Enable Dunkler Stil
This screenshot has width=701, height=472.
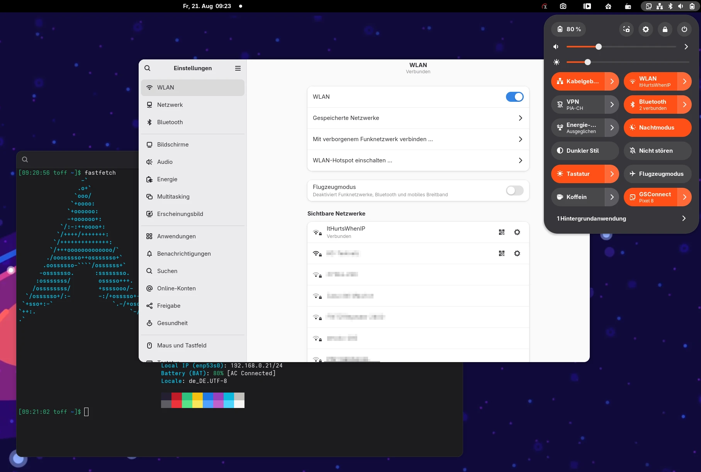585,151
